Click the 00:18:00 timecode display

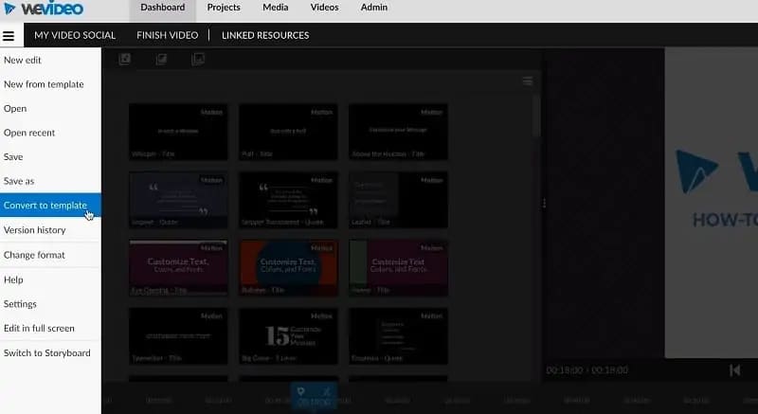coord(587,370)
